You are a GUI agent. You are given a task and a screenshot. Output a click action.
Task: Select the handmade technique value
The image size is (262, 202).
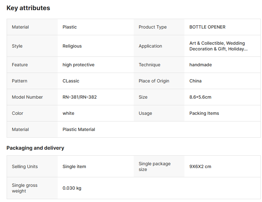tap(201, 65)
